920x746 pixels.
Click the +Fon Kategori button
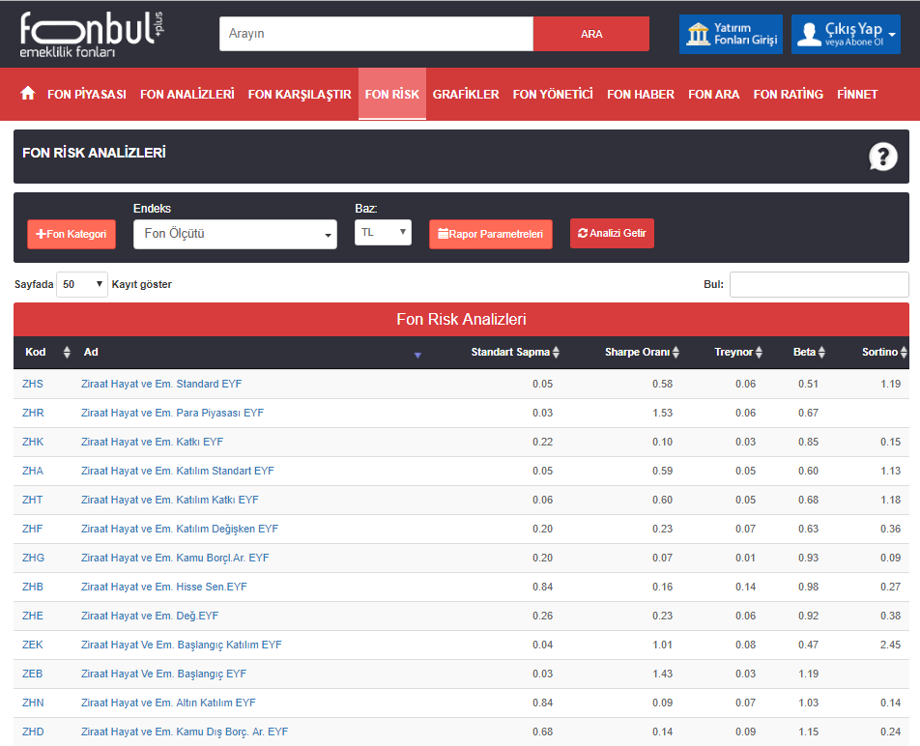tap(71, 234)
